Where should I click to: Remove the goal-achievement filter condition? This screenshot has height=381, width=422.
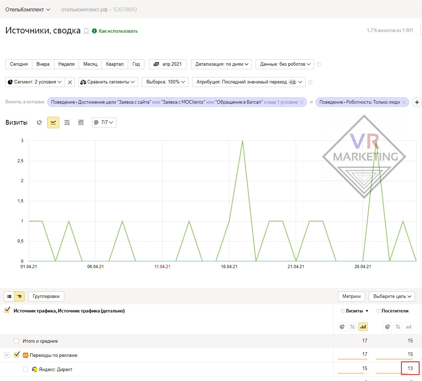302,102
